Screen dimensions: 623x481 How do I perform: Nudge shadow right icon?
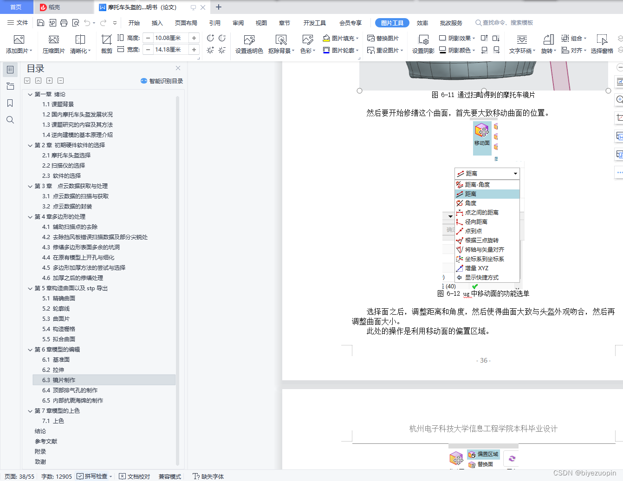(x=496, y=50)
